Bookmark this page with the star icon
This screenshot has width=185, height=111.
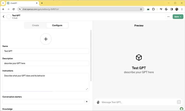pos(141,9)
